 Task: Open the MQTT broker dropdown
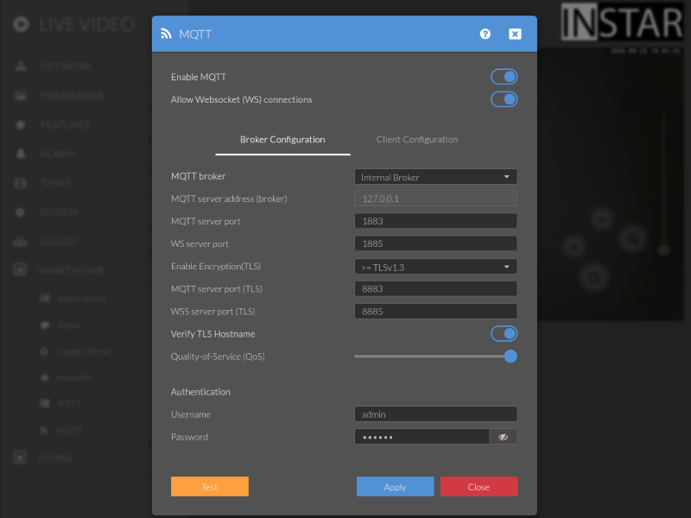[x=436, y=177]
